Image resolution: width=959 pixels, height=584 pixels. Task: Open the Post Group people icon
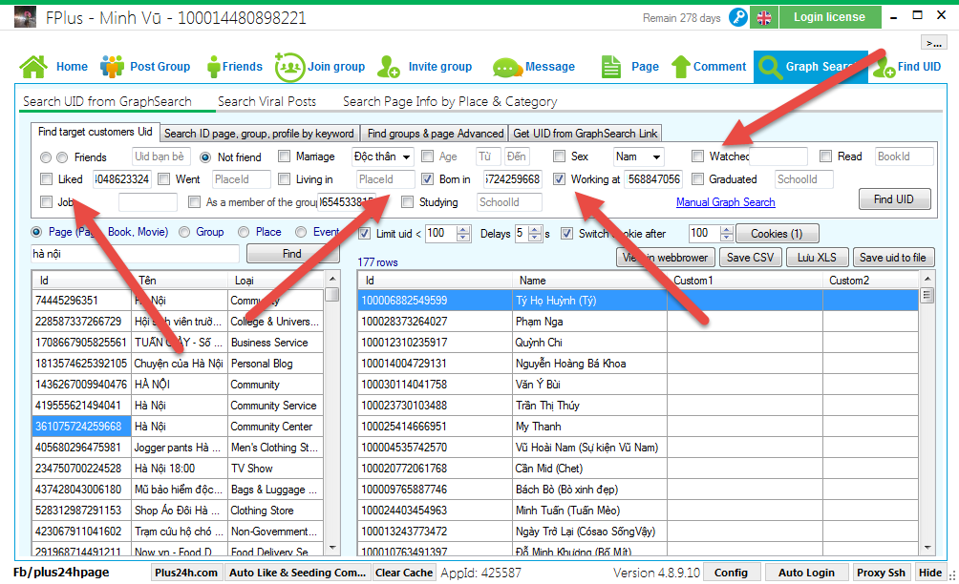point(112,67)
